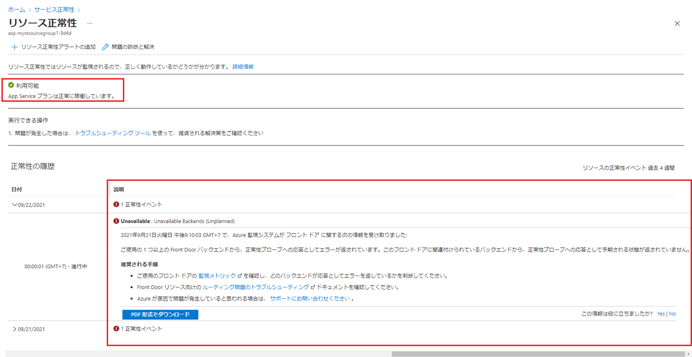Click PDF 形式でダウンロード button
Image resolution: width=692 pixels, height=357 pixels.
pyautogui.click(x=160, y=314)
